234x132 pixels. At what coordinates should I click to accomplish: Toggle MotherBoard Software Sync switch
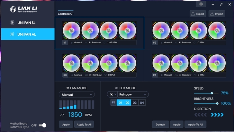click(x=42, y=125)
